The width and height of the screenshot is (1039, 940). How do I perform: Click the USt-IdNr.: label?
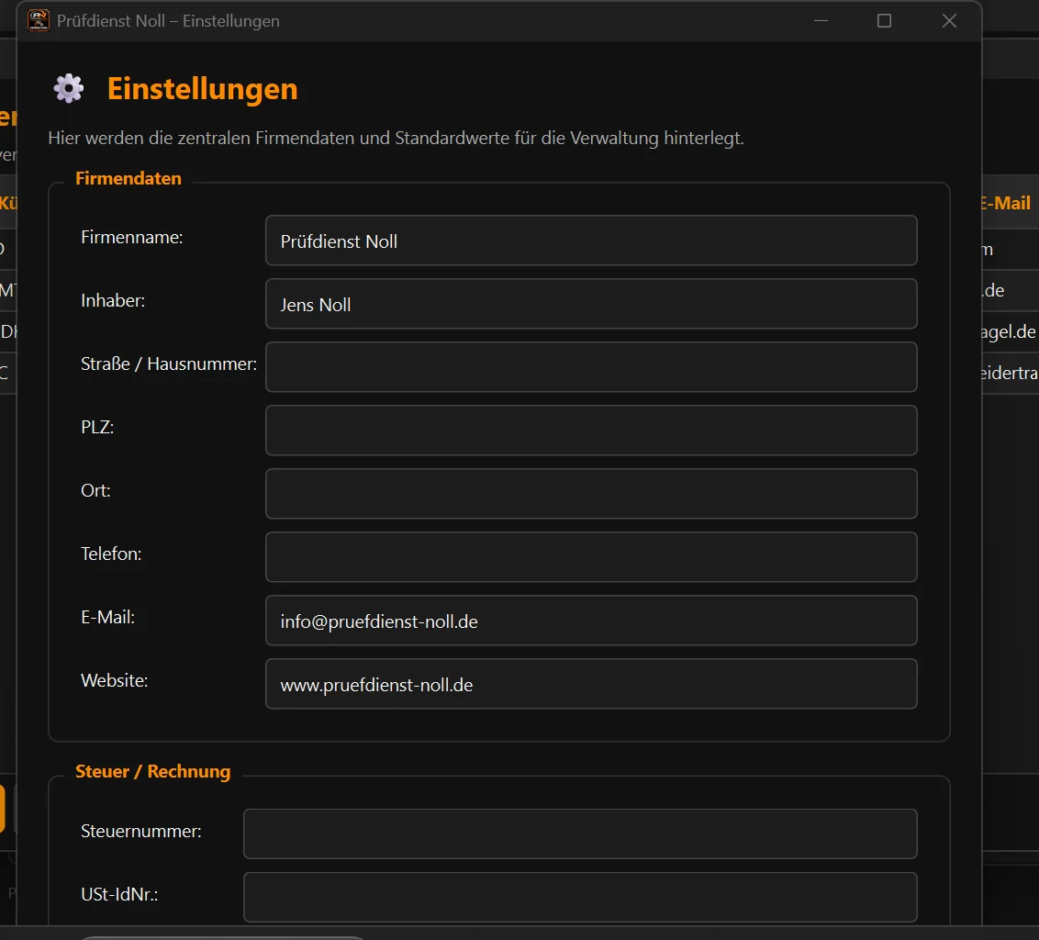pyautogui.click(x=119, y=894)
